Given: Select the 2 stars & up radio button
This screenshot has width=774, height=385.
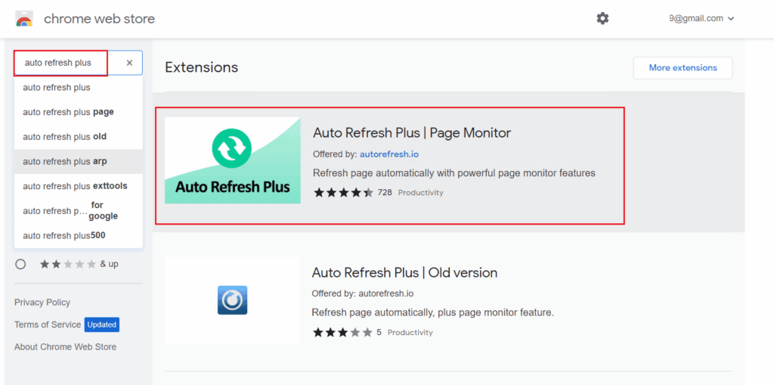Looking at the screenshot, I should click(x=20, y=264).
